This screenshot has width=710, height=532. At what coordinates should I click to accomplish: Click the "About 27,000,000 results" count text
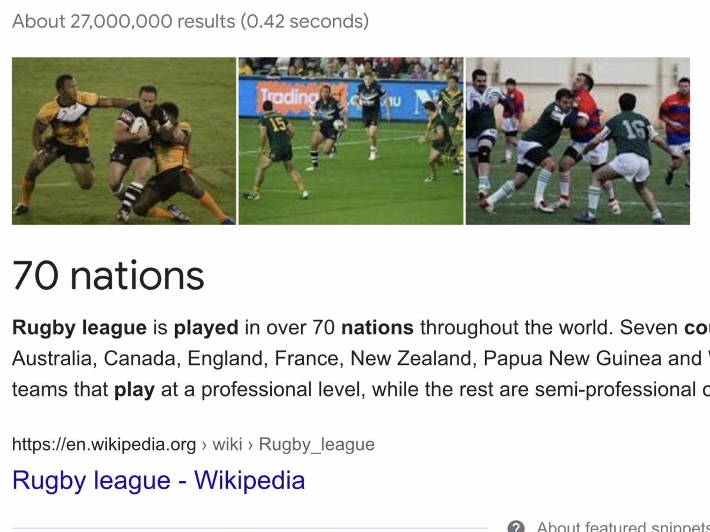[123, 22]
